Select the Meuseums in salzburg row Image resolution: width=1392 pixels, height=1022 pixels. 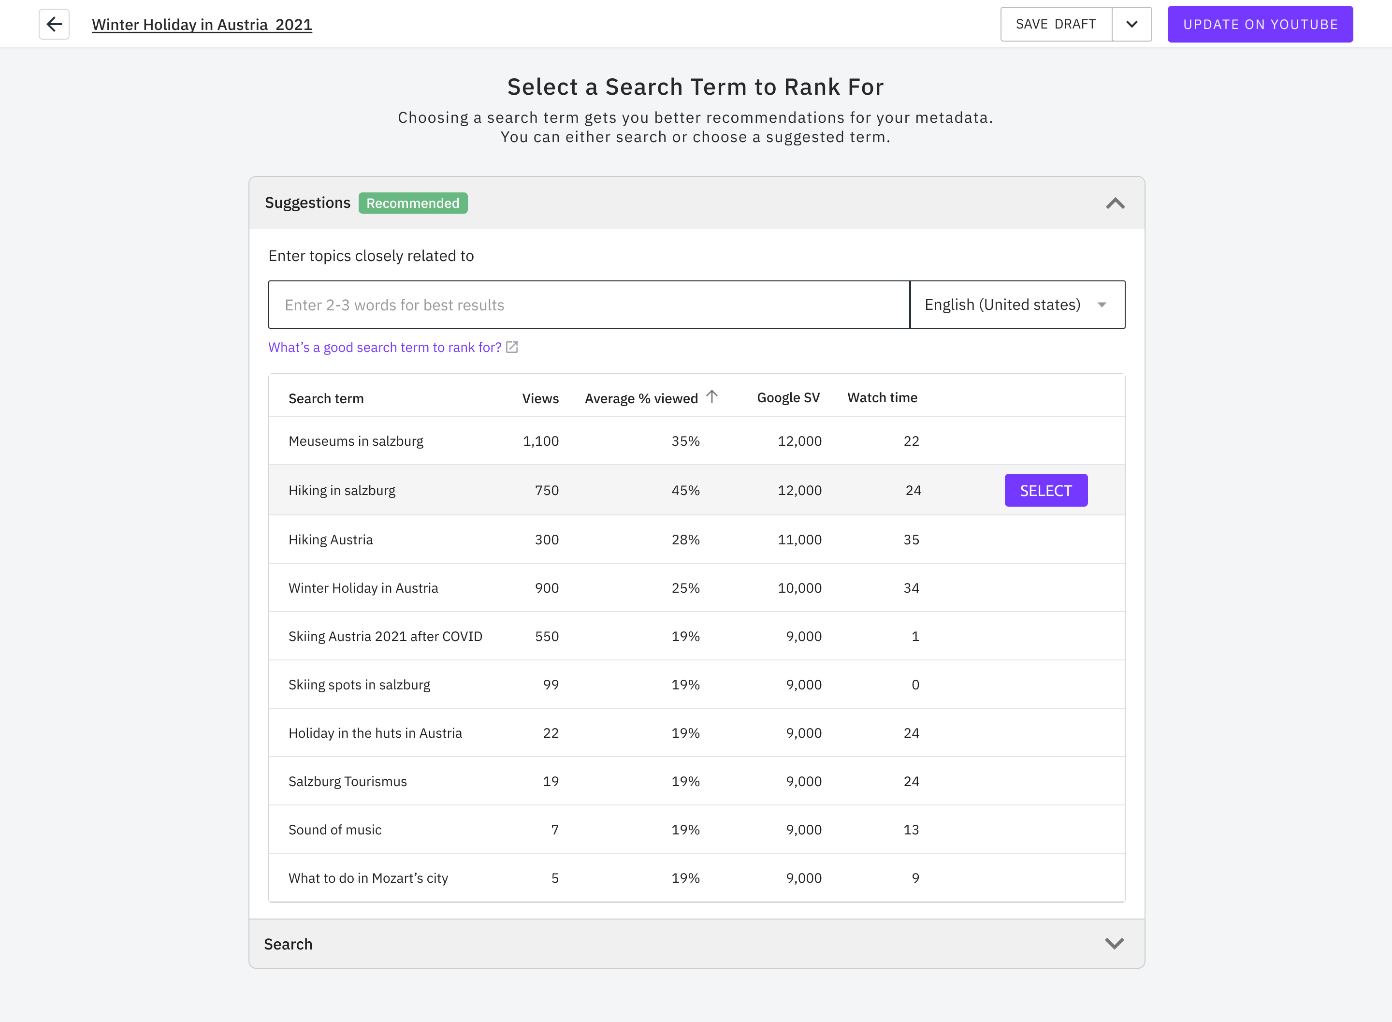(356, 440)
